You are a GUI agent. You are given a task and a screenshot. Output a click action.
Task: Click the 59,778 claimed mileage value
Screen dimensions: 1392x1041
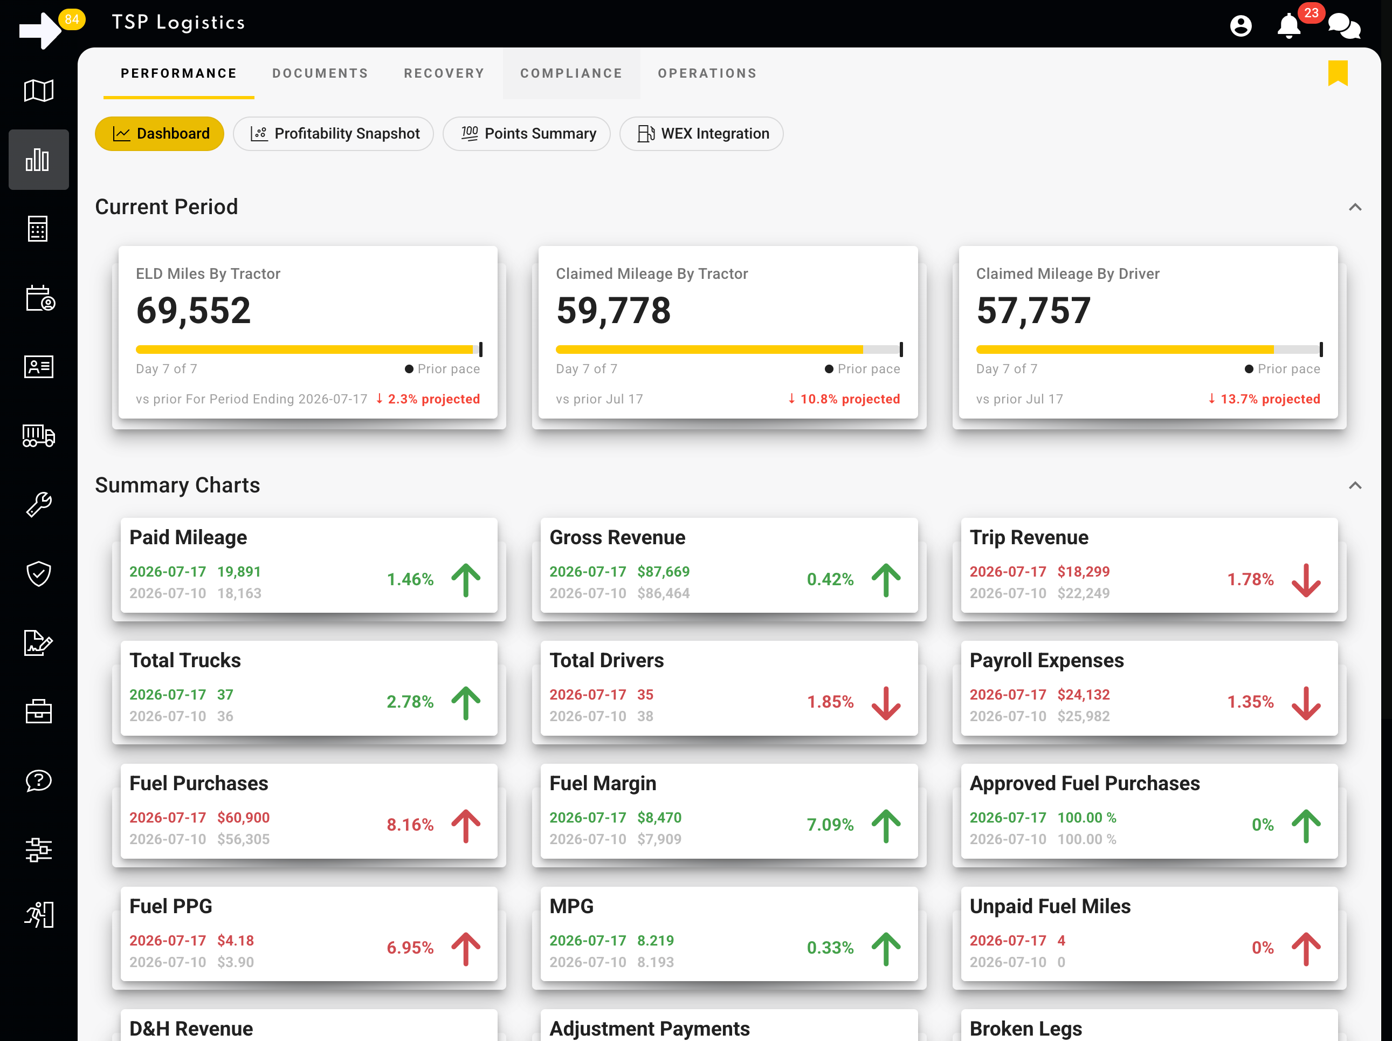(614, 311)
